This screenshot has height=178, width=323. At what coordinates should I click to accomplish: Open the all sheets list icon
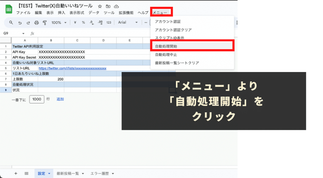[x=26, y=173]
